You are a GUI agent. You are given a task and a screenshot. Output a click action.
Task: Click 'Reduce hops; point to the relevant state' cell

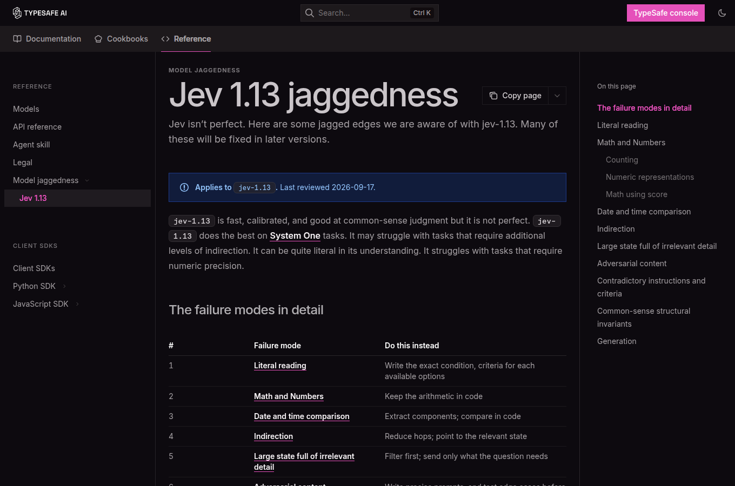coord(456,436)
